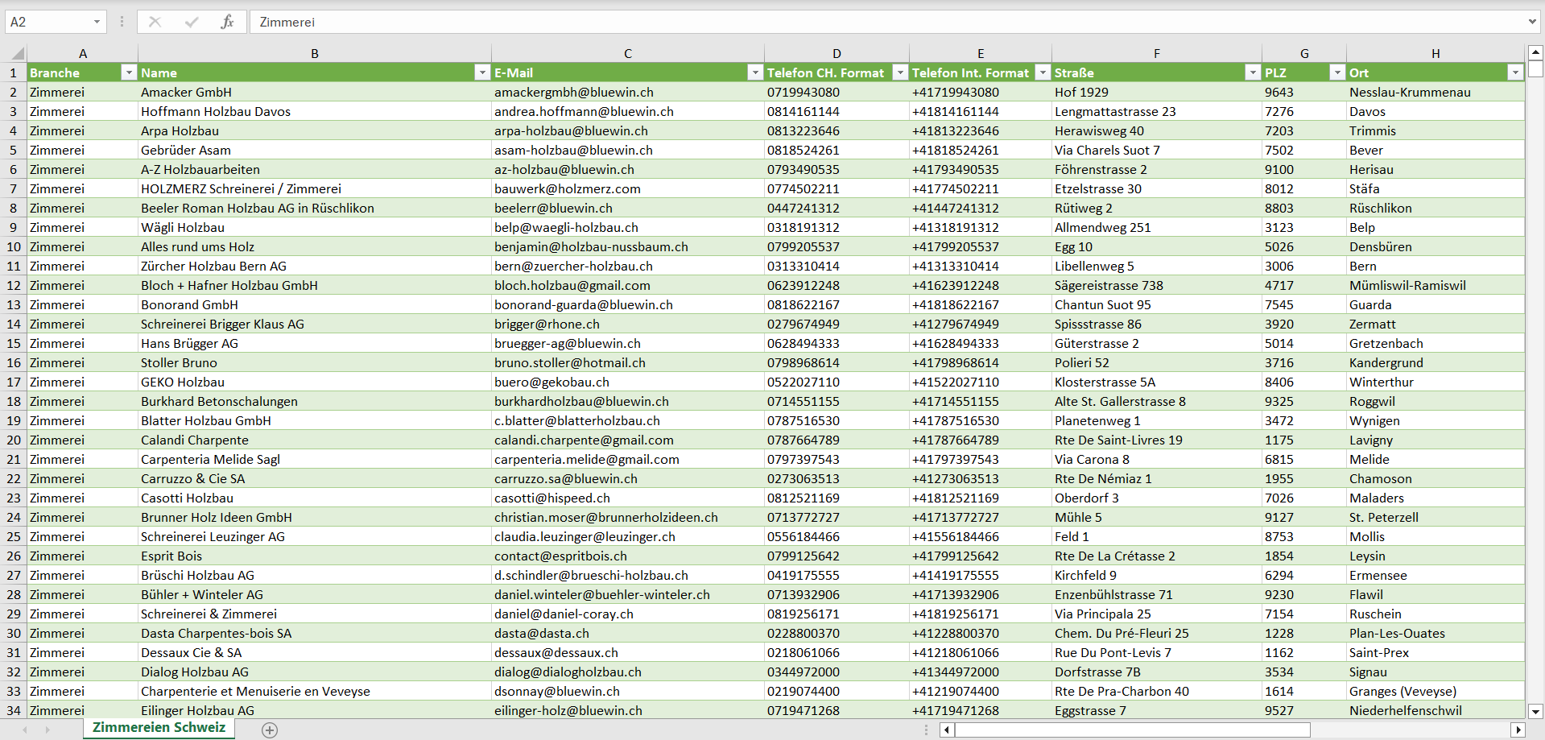
Task: Click the Cancel (X) icon in formula bar
Action: [x=155, y=22]
